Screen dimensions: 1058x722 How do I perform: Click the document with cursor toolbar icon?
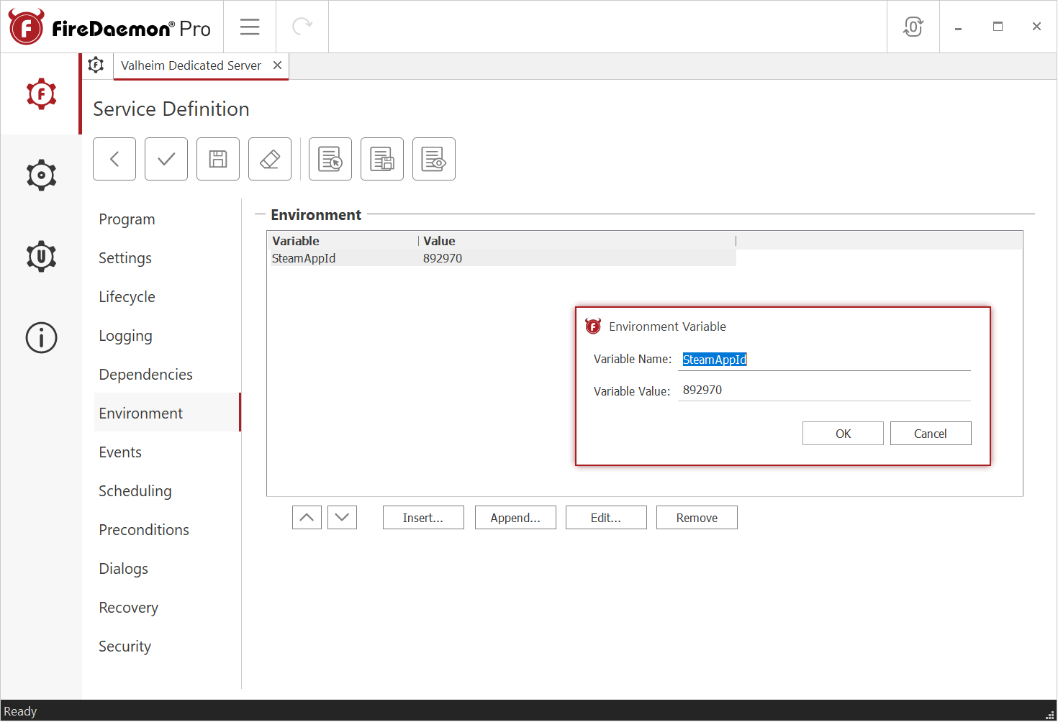330,159
